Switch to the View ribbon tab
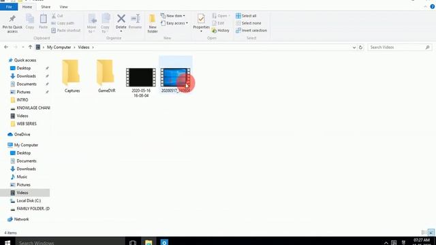436x245 pixels. 63,7
